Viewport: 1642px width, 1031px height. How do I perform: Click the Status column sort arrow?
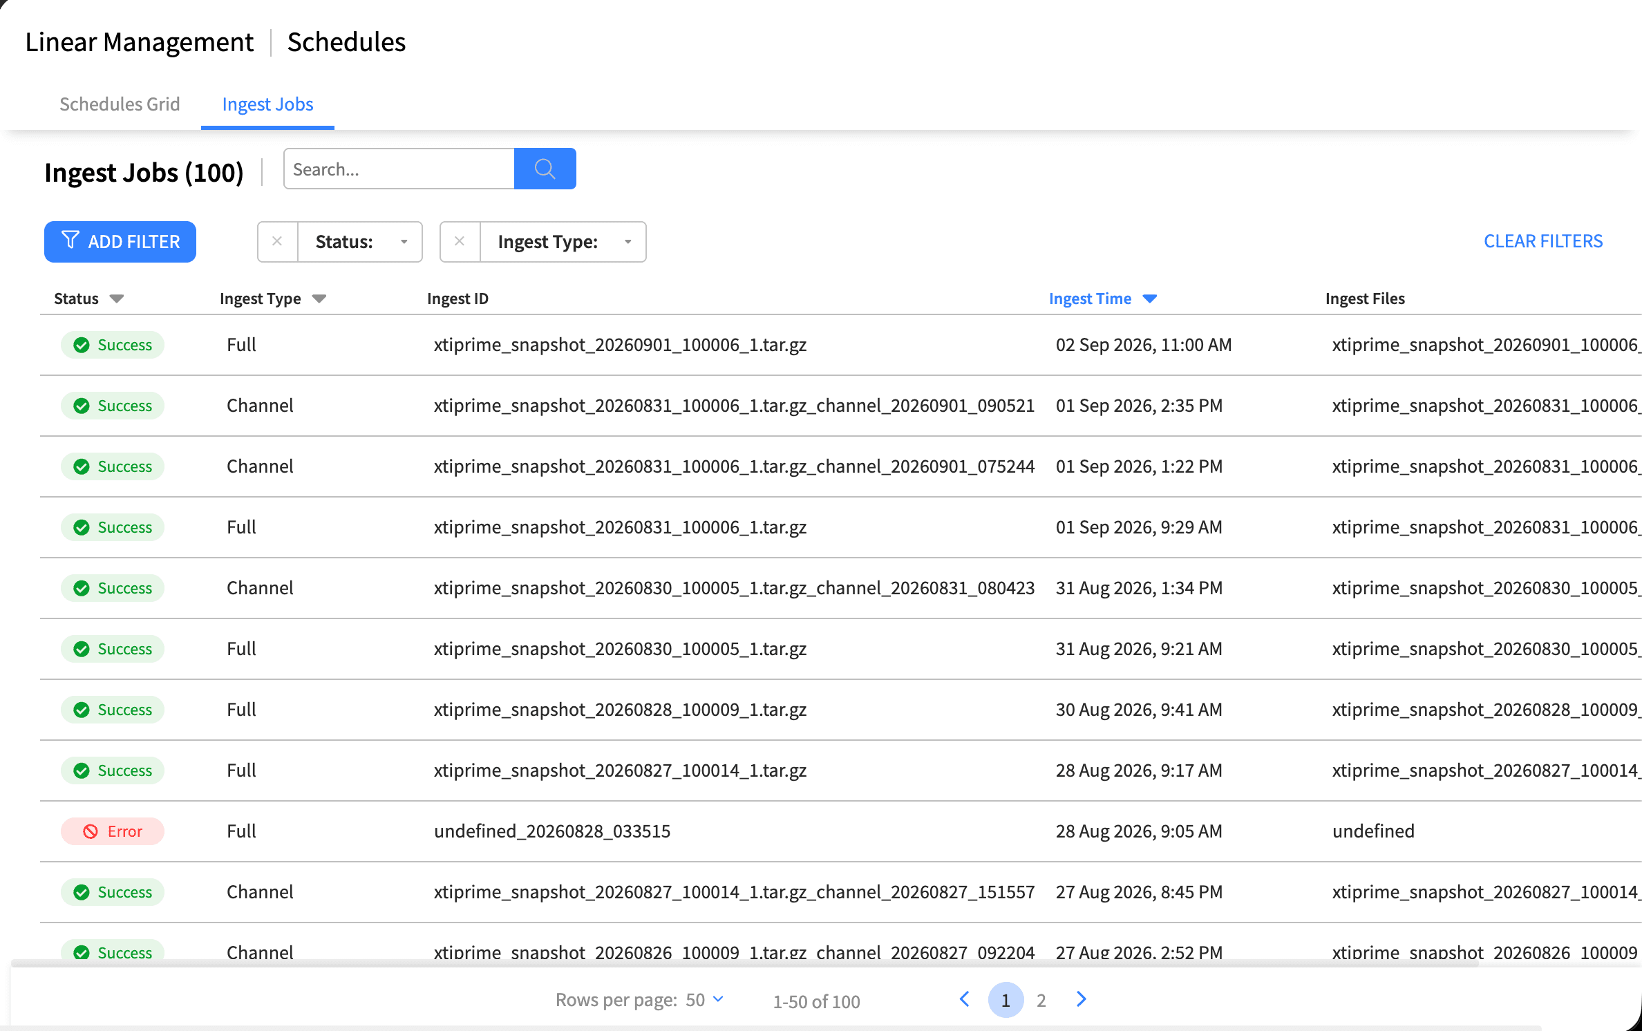117,299
